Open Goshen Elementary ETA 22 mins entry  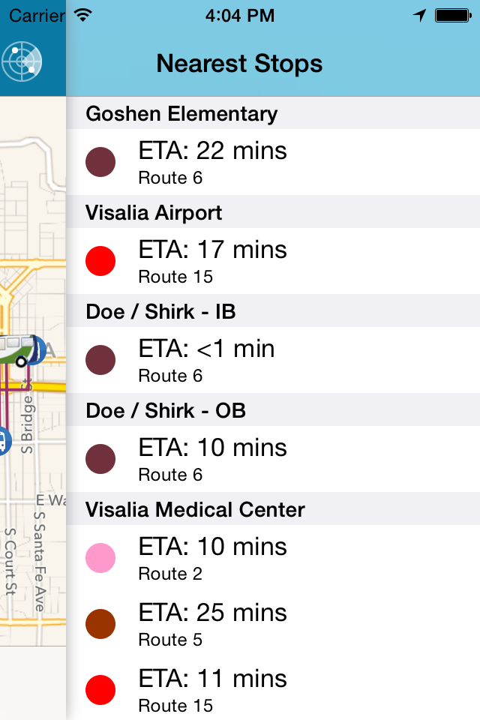273,162
